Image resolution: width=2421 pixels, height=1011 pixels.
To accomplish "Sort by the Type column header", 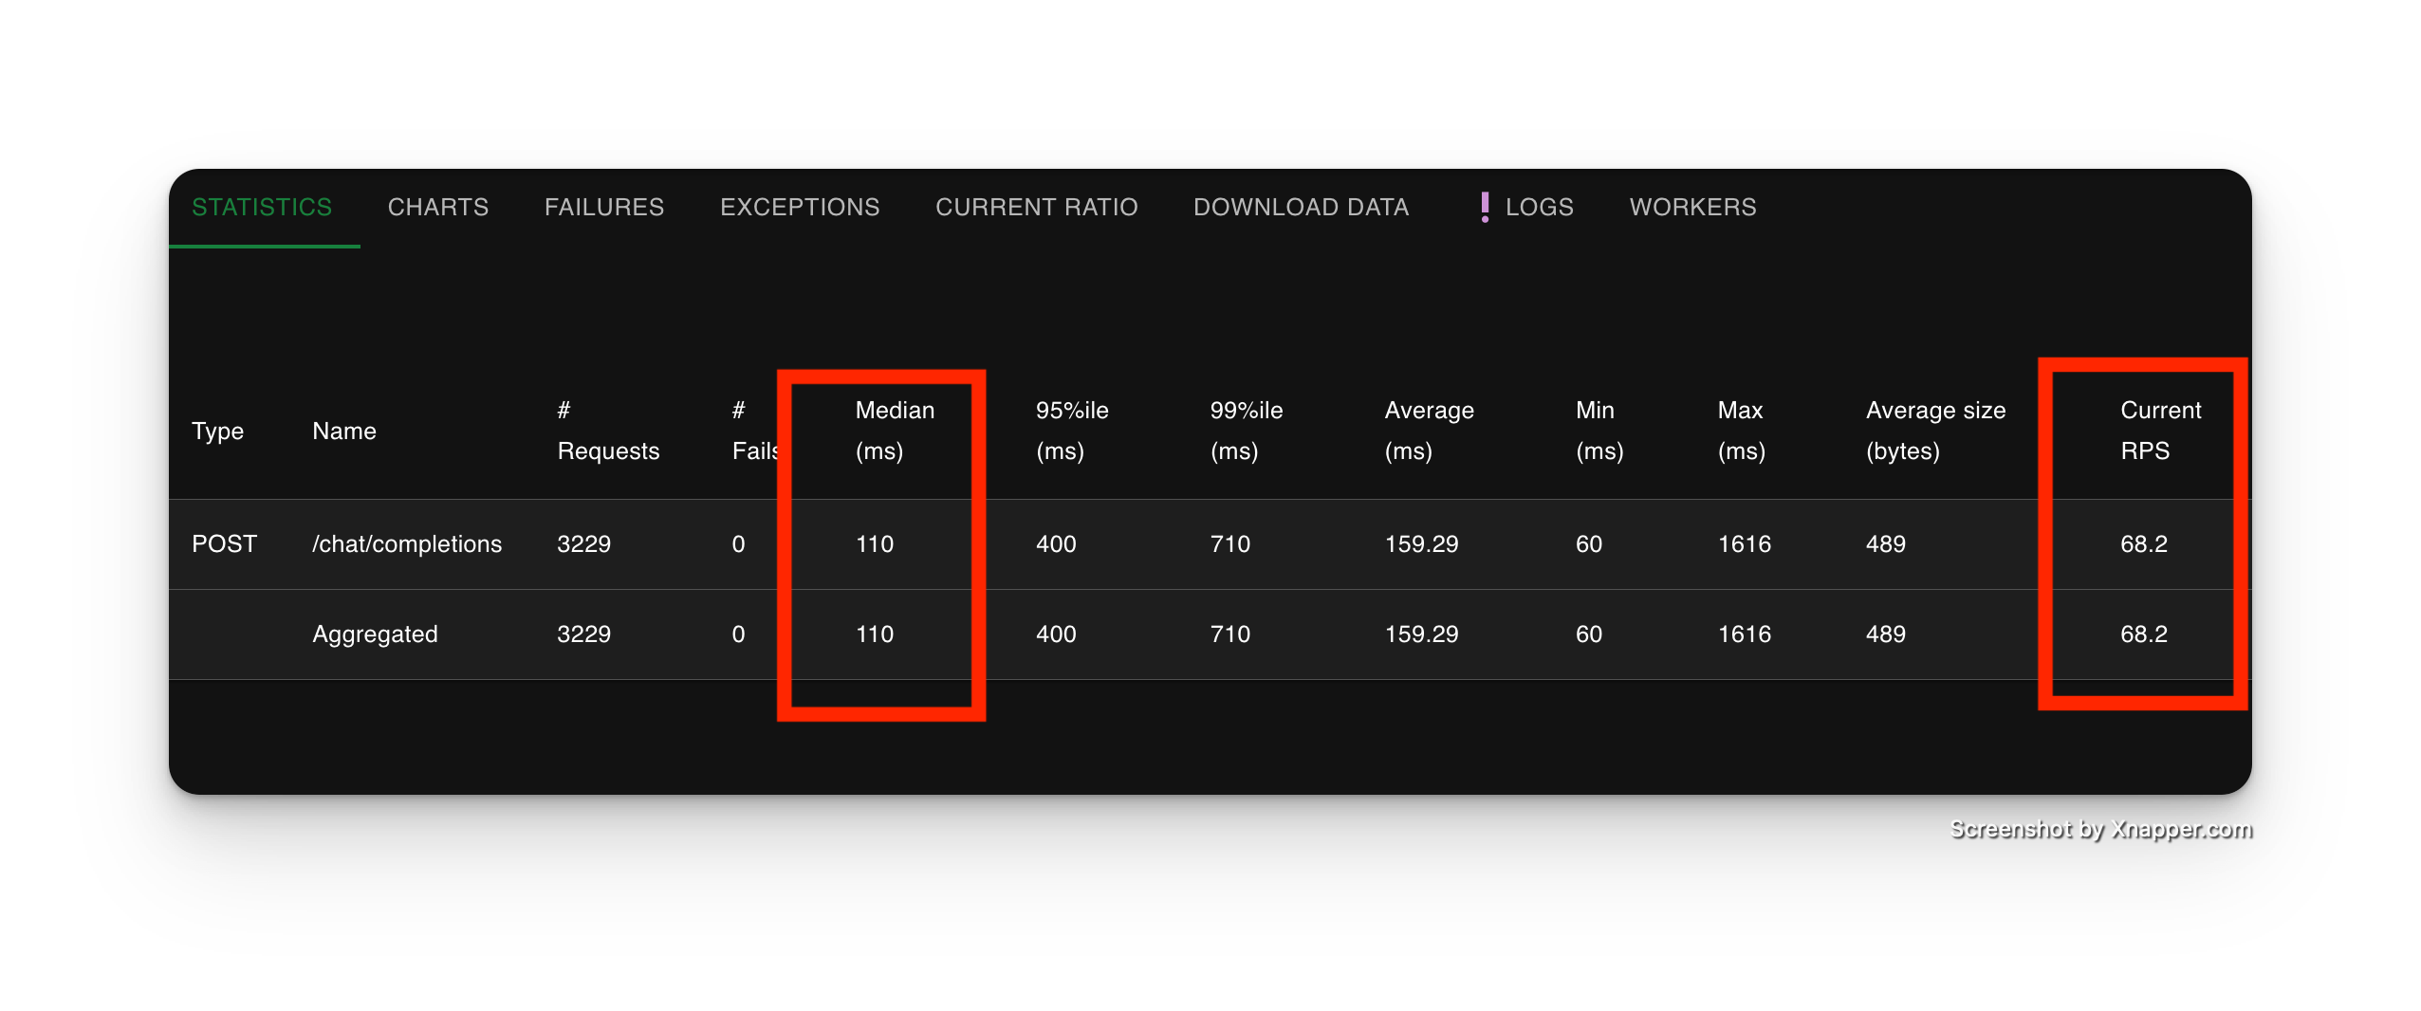I will [217, 431].
